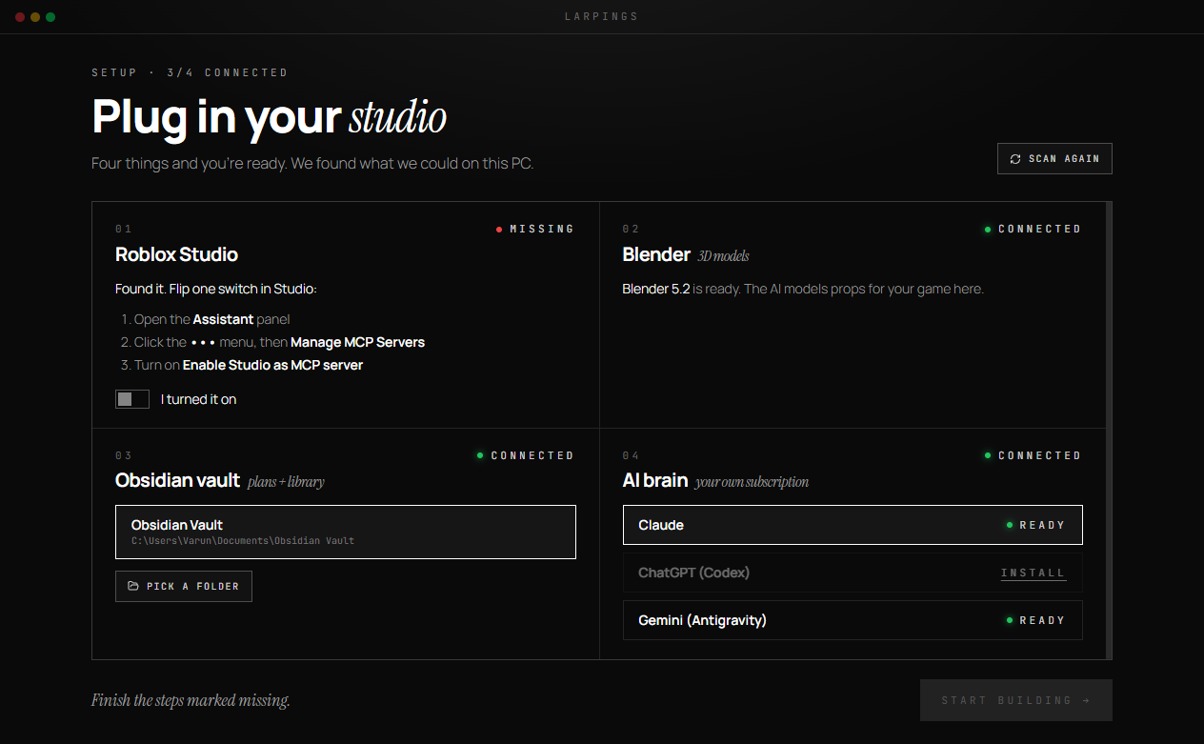
Task: Select the Gemini (Antigravity) option
Action: [x=853, y=620]
